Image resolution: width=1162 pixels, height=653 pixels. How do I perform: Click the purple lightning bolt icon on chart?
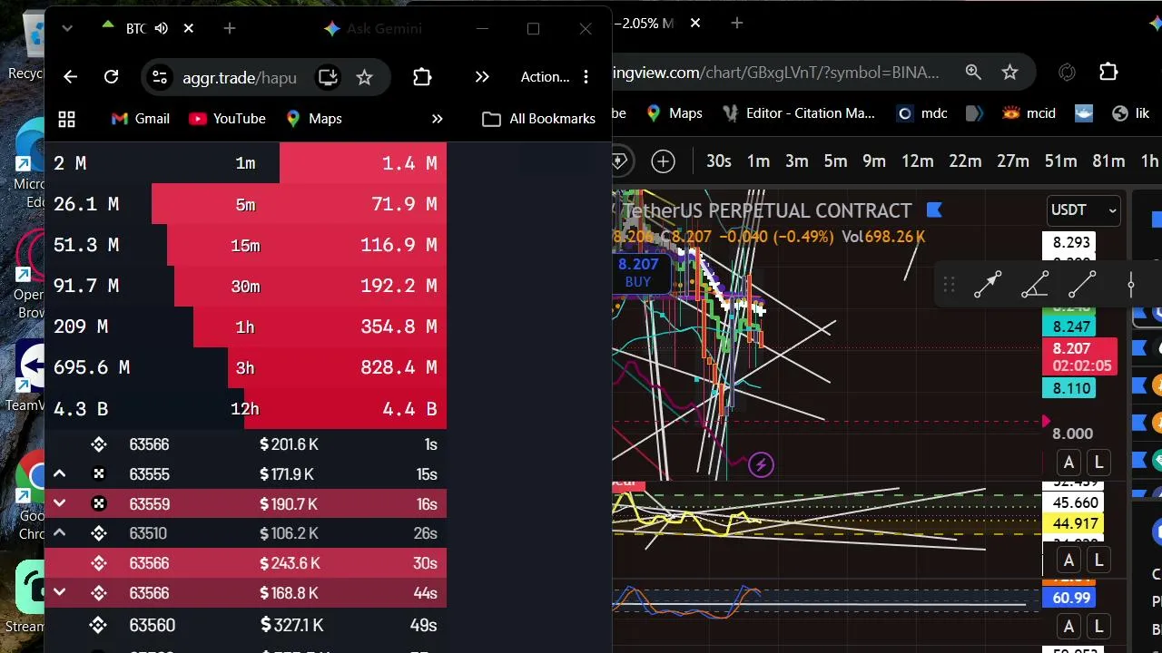pyautogui.click(x=761, y=465)
